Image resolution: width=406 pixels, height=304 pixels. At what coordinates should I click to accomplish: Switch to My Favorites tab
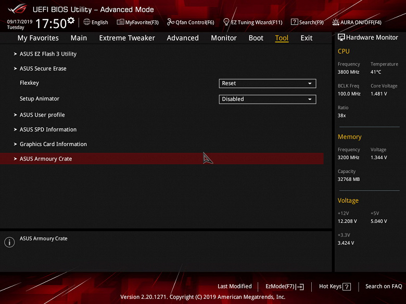[38, 38]
